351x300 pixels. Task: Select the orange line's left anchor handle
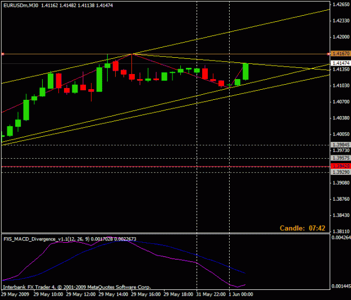coord(3,54)
